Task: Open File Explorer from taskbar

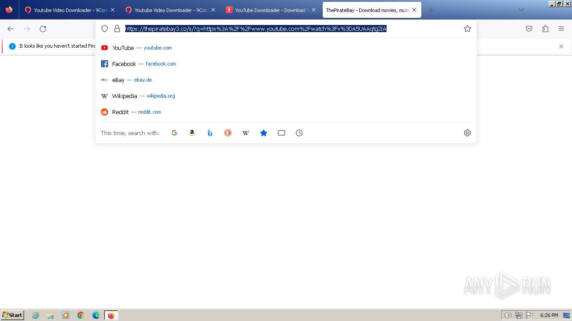Action: 50,315
